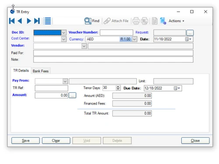Click the Request label link
The image size is (219, 164).
pos(142,32)
